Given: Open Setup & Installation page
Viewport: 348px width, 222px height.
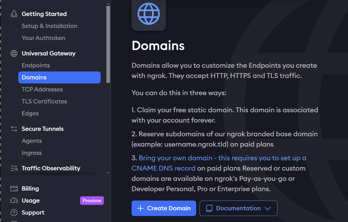Looking at the screenshot, I should pyautogui.click(x=49, y=26).
